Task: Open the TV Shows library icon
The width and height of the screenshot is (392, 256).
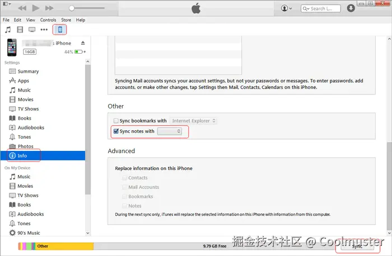Action: pyautogui.click(x=32, y=30)
